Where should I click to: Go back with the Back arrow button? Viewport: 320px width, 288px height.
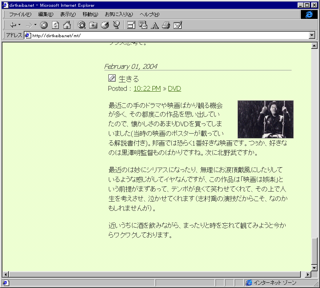[13, 25]
